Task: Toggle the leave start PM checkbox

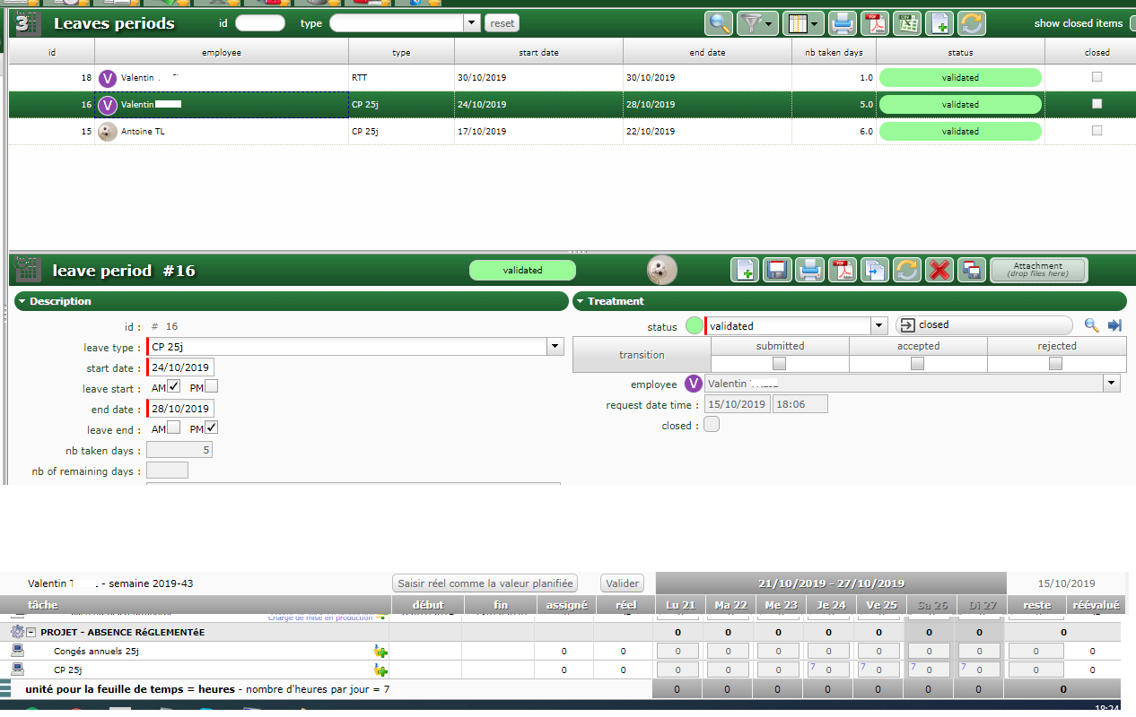Action: [211, 387]
